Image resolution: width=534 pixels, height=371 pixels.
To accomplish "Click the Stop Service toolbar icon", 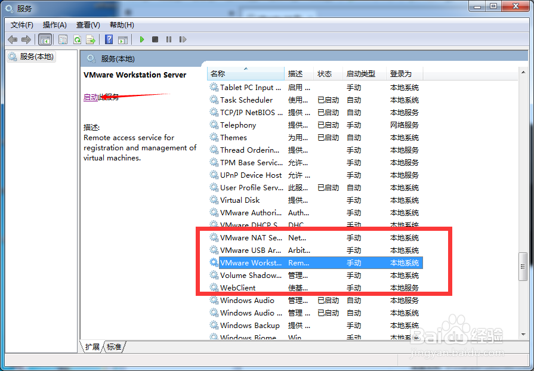I will [x=155, y=39].
